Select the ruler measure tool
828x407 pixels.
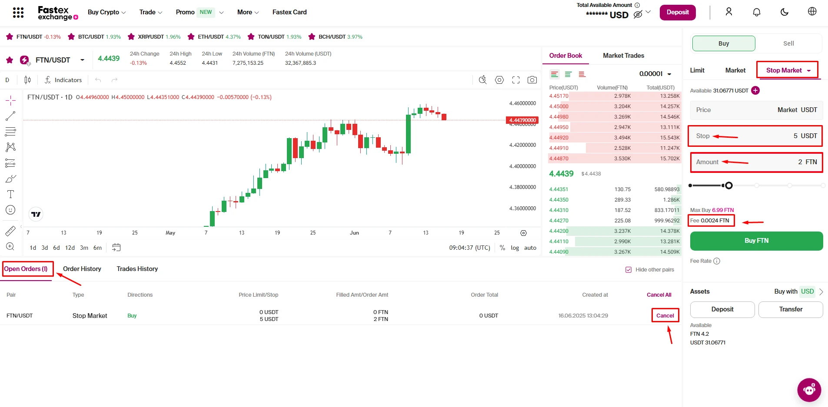(x=10, y=231)
